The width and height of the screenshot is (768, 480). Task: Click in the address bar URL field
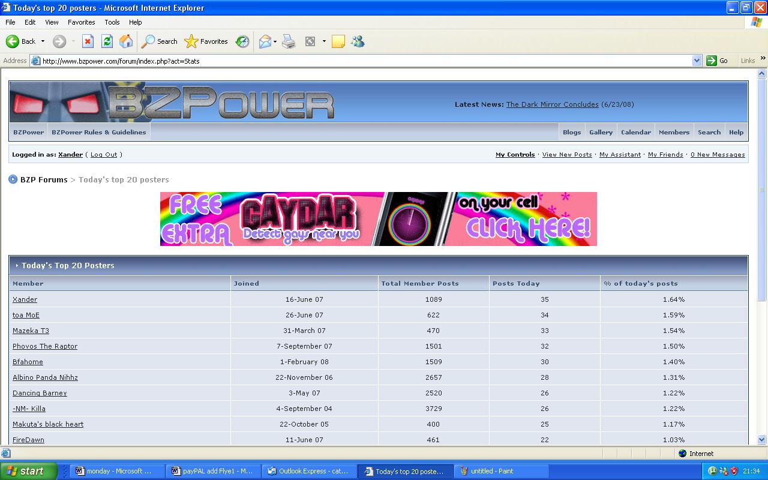pos(366,61)
